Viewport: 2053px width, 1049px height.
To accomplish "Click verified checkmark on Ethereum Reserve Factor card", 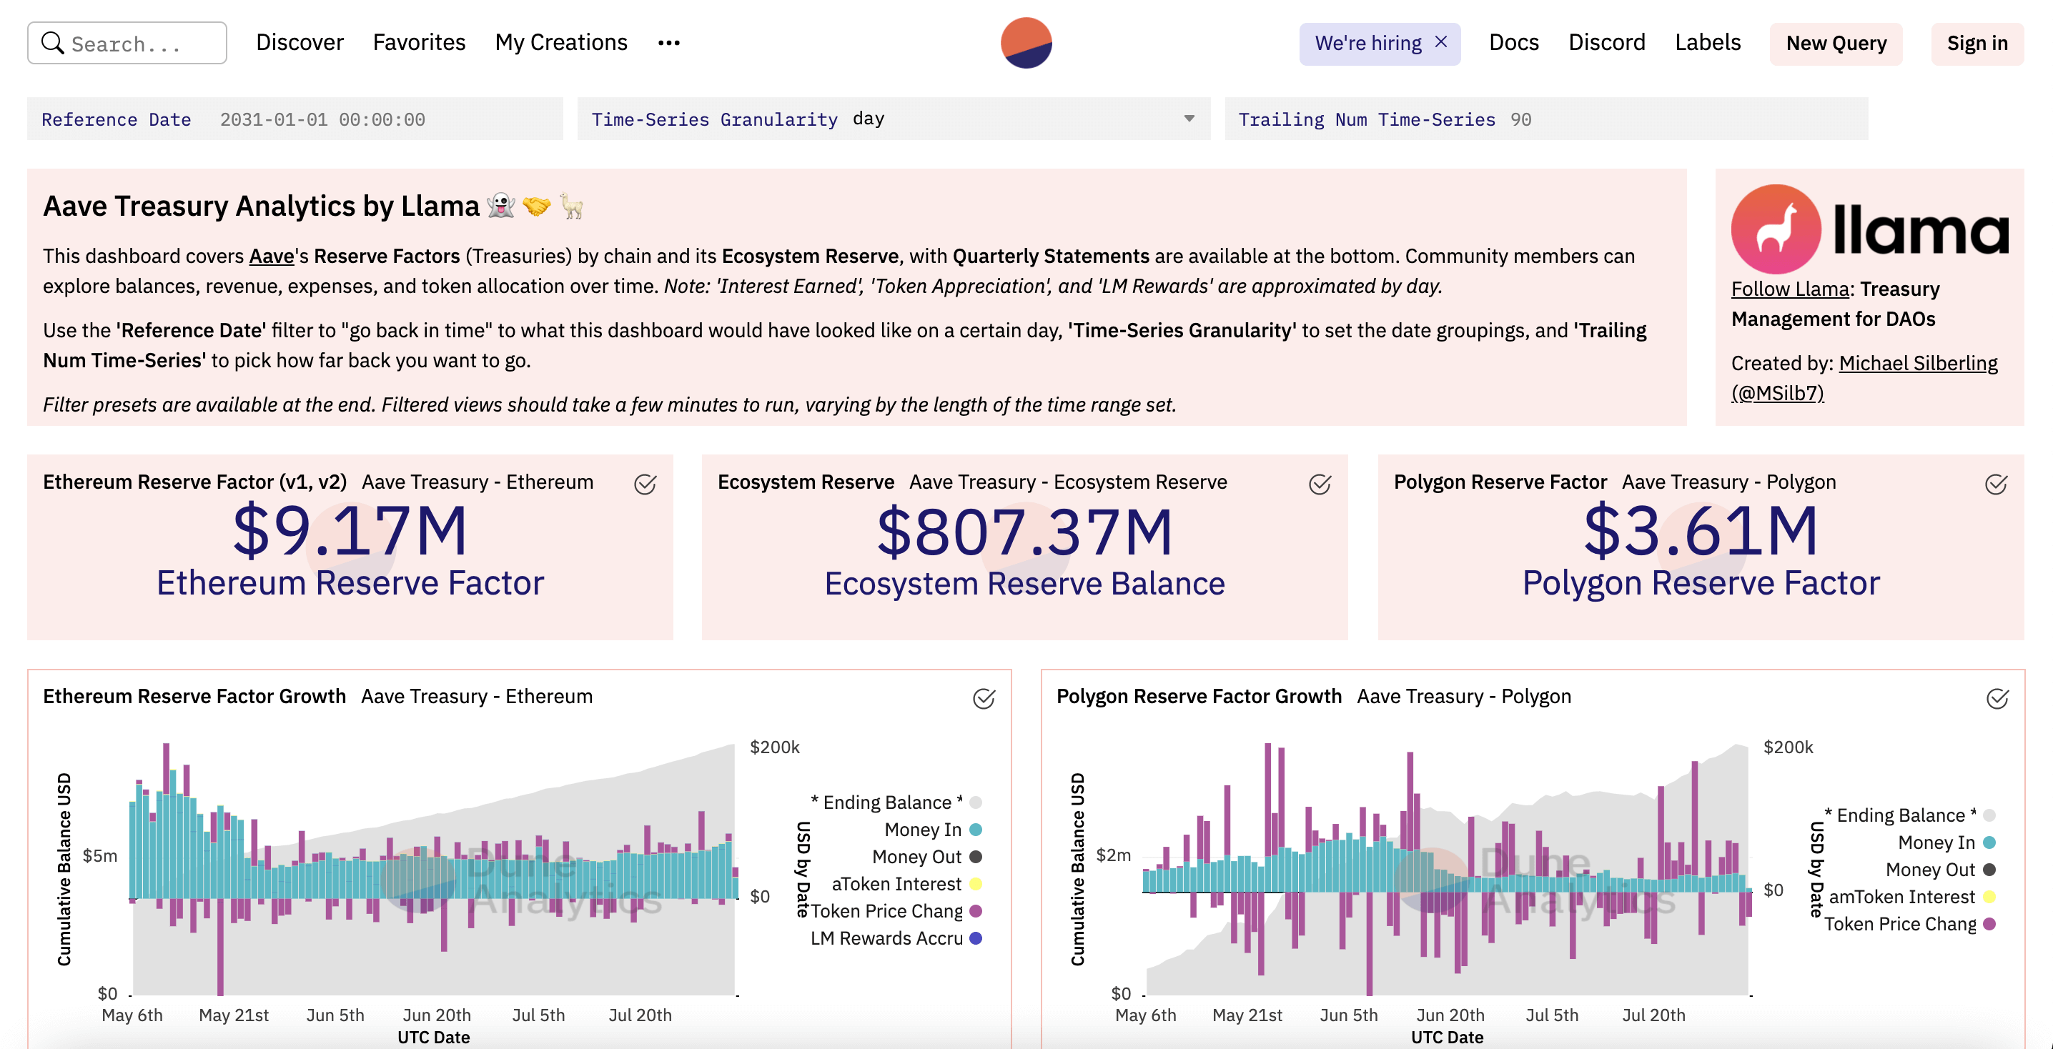I will [645, 484].
